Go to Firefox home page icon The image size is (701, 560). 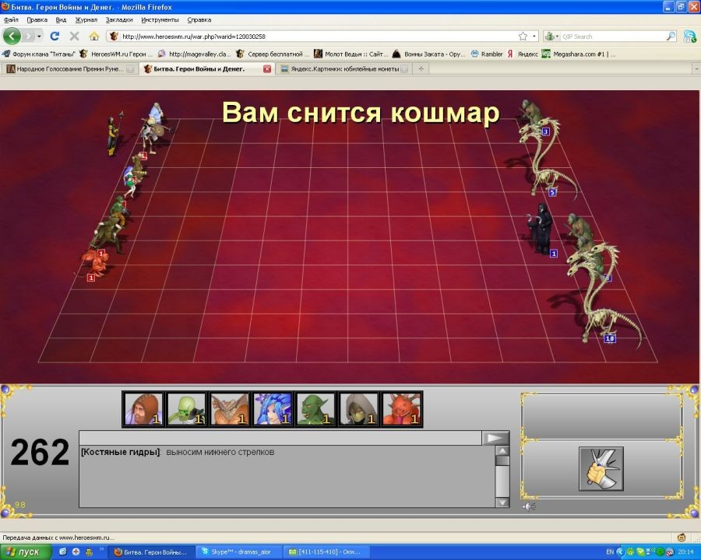pos(93,36)
